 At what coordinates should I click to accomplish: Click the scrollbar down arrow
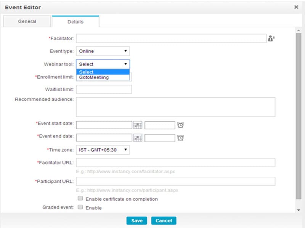coord(298,210)
